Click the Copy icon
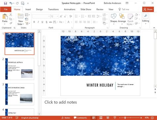157x120 pixels. [x=11, y=19]
